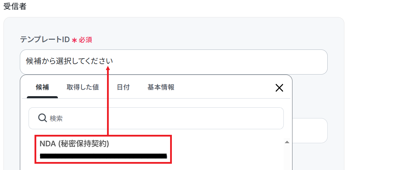Click the 必須 required label
Screen dimensions: 419x170
85,40
